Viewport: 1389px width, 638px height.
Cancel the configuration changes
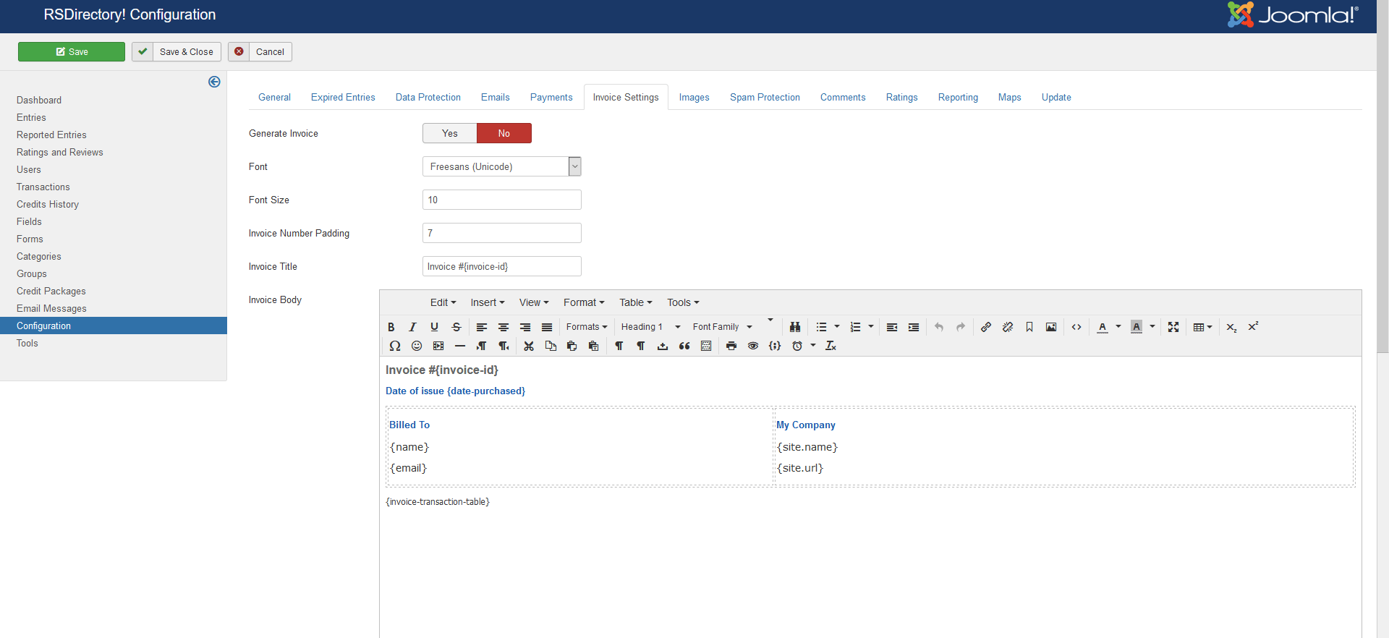coord(260,51)
